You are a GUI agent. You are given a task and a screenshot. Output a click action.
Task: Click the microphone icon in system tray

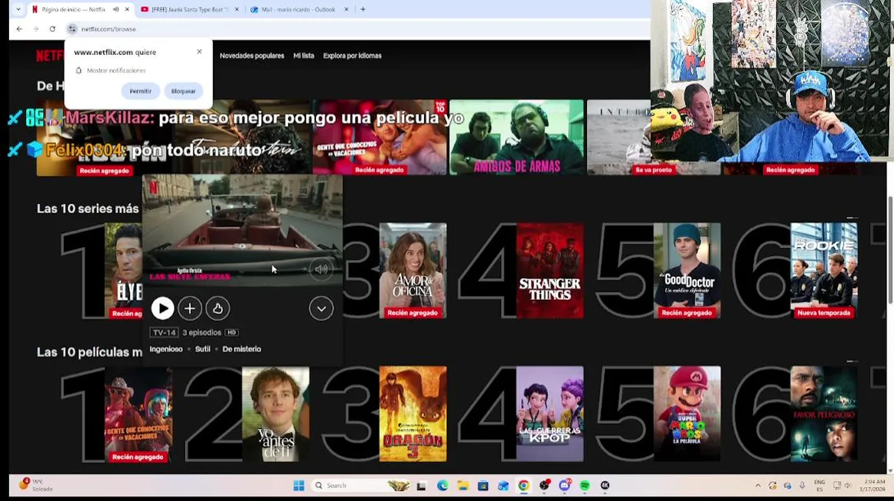[x=802, y=486]
